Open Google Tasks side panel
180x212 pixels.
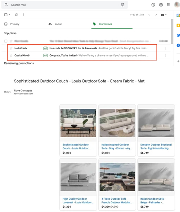(178, 35)
